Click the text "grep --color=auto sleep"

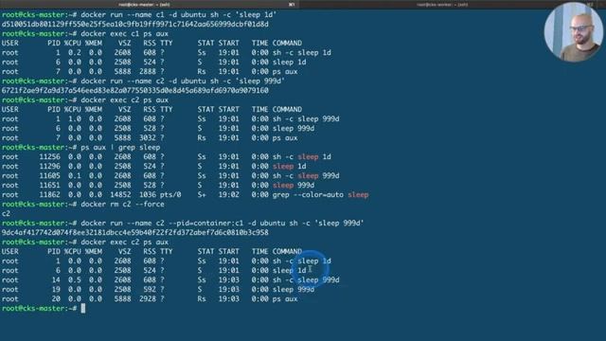[x=320, y=194]
